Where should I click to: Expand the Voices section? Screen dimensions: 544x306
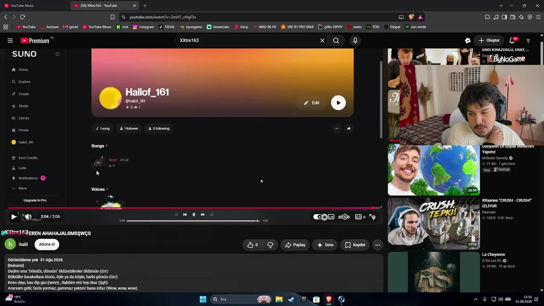pos(100,189)
